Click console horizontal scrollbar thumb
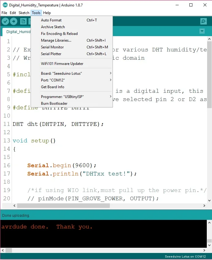Image resolution: width=212 pixels, height=260 pixels. click(x=9, y=251)
